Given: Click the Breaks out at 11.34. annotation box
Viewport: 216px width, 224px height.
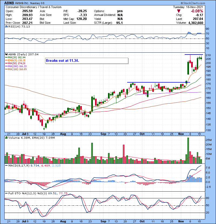Looking at the screenshot, I should [87, 61].
